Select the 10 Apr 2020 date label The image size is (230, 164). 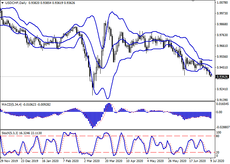pos(134,161)
